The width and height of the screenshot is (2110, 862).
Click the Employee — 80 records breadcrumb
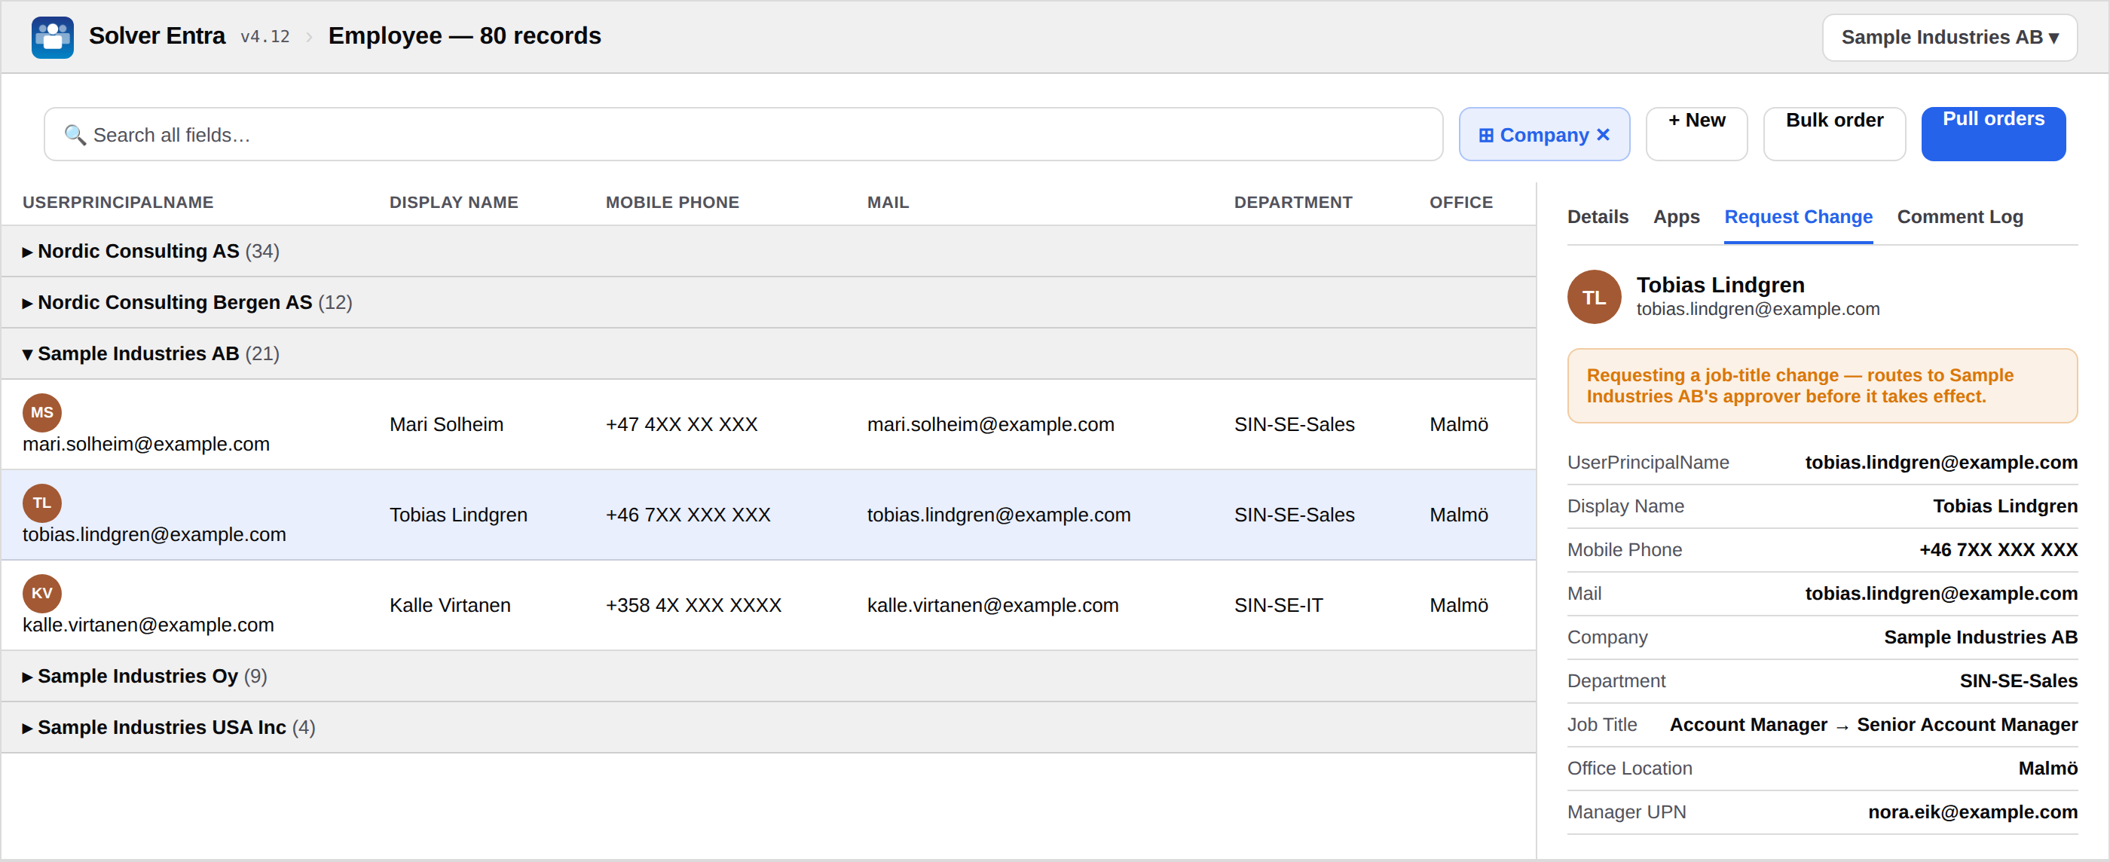coord(464,36)
